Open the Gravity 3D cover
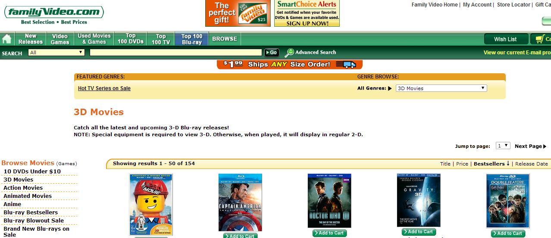 (419, 200)
